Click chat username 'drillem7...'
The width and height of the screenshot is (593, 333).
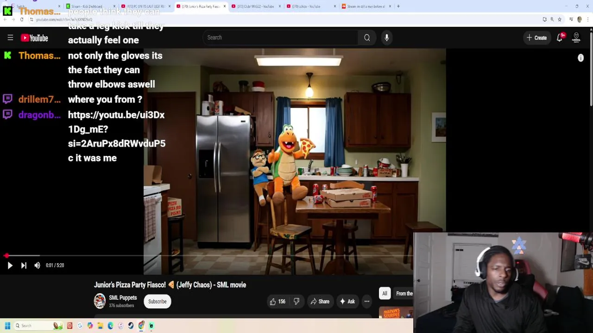tap(39, 99)
